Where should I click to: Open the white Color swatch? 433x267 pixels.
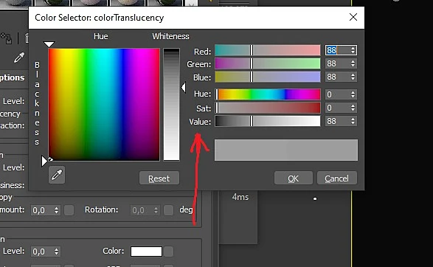[146, 252]
